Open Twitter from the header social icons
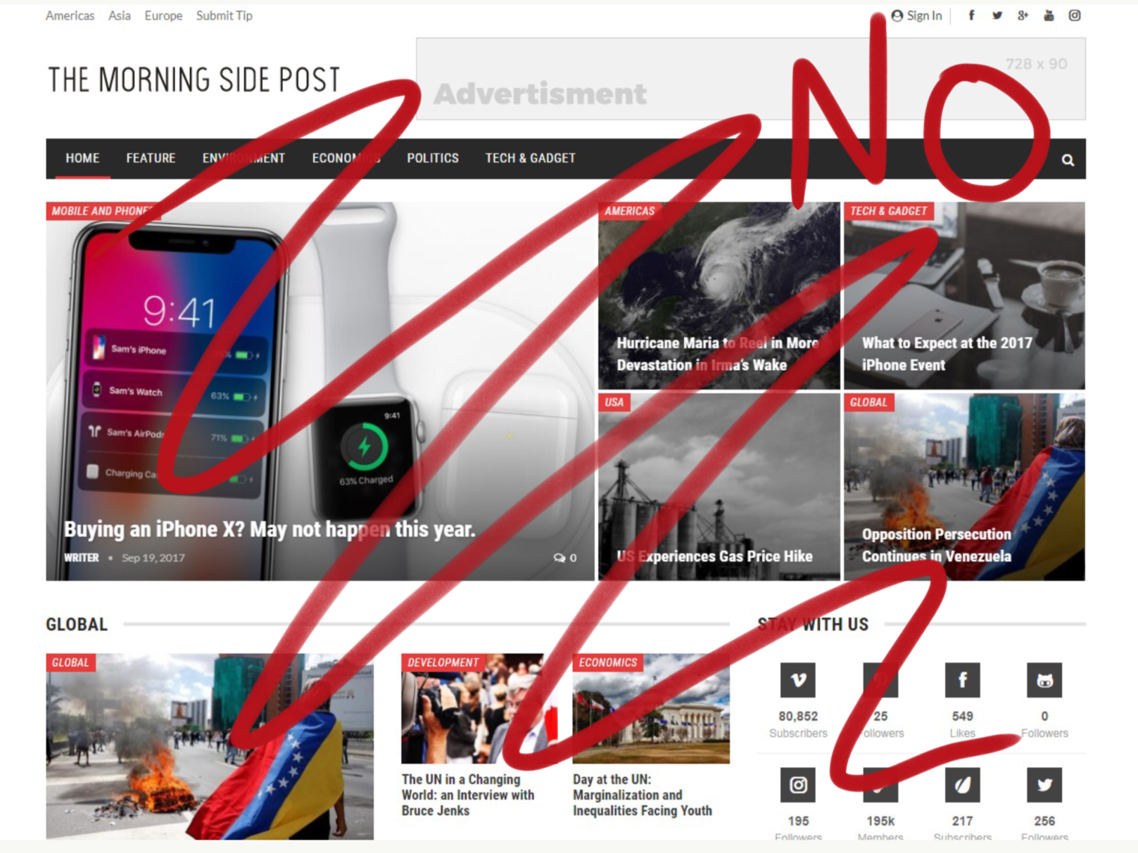Image resolution: width=1138 pixels, height=853 pixels. point(997,15)
